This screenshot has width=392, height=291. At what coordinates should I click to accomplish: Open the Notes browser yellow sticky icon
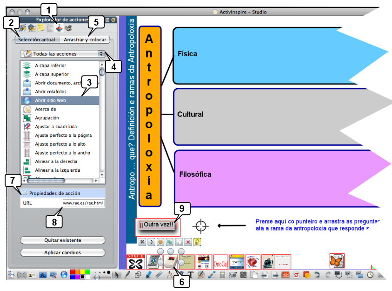tap(41, 28)
